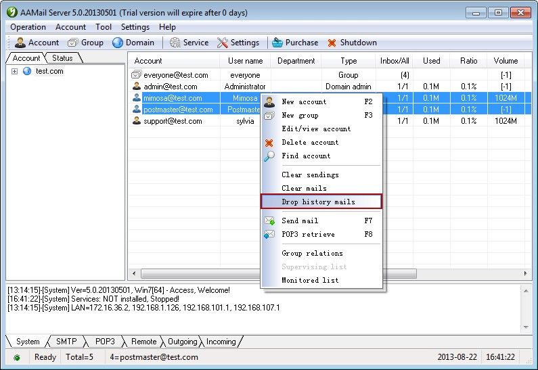The height and width of the screenshot is (370, 538).
Task: Click the user icon beside mimosa@test.com
Action: click(137, 97)
